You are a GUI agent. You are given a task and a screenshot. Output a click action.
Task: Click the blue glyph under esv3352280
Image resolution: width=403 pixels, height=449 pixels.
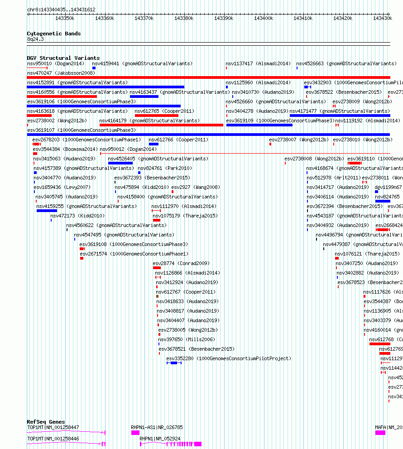coord(174,363)
